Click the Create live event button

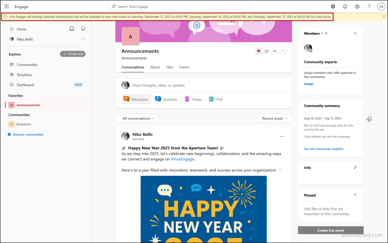[330, 230]
